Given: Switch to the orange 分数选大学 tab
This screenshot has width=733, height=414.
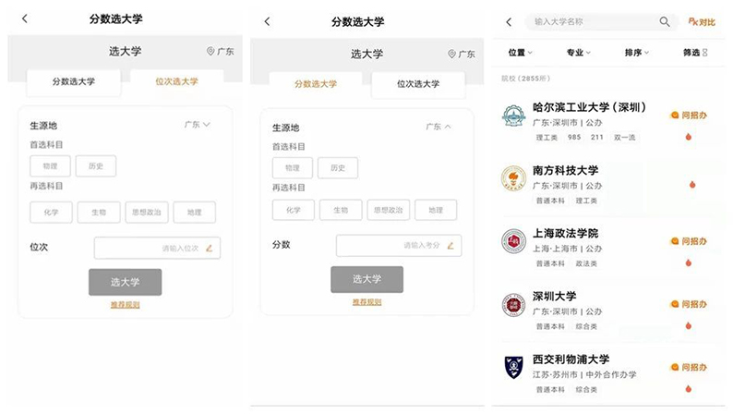Looking at the screenshot, I should point(316,84).
